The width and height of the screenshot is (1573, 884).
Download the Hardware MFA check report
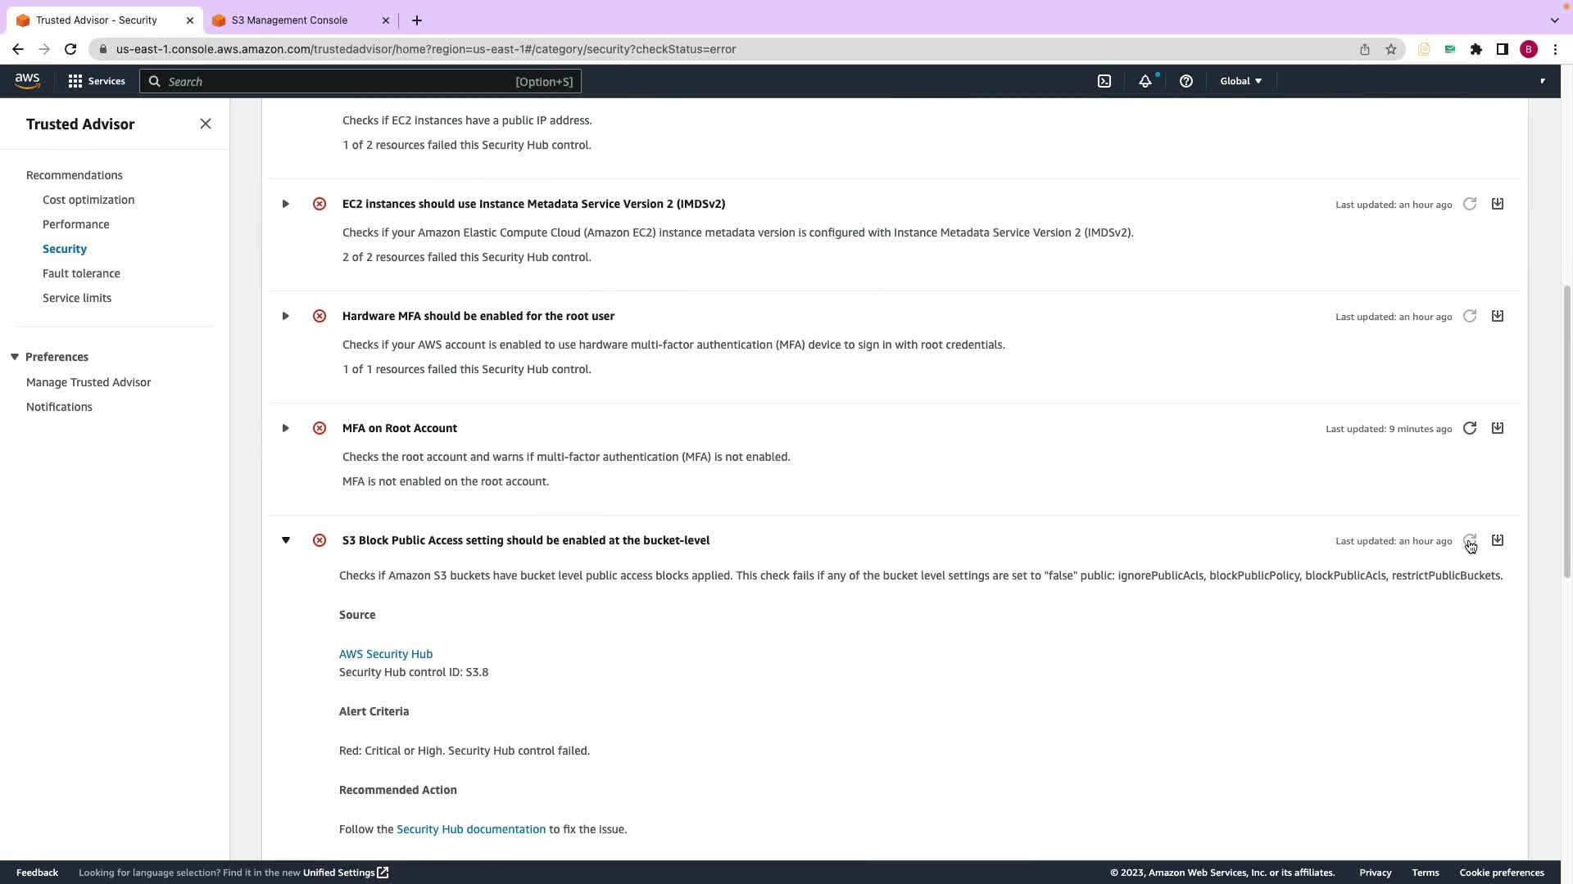point(1498,316)
